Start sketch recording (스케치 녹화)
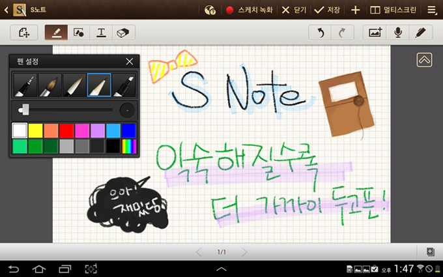The width and height of the screenshot is (443, 277). point(249,10)
